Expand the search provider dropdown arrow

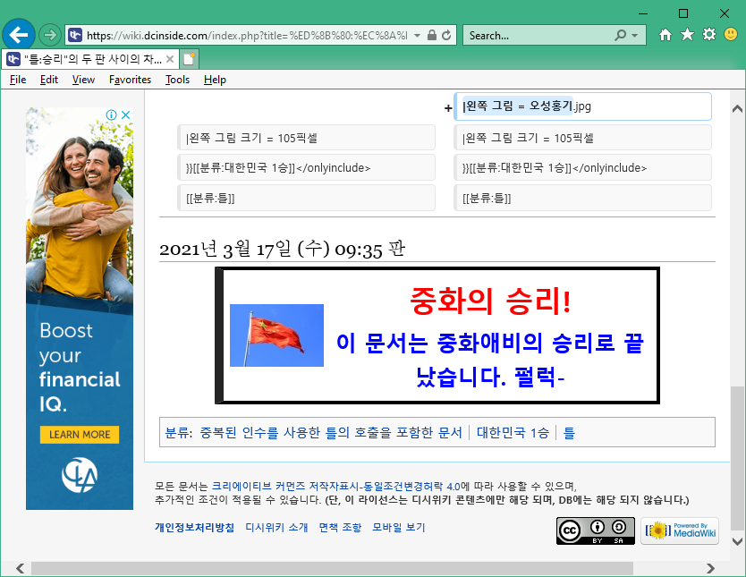pyautogui.click(x=636, y=36)
